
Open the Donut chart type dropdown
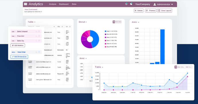pyautogui.click(x=83, y=22)
